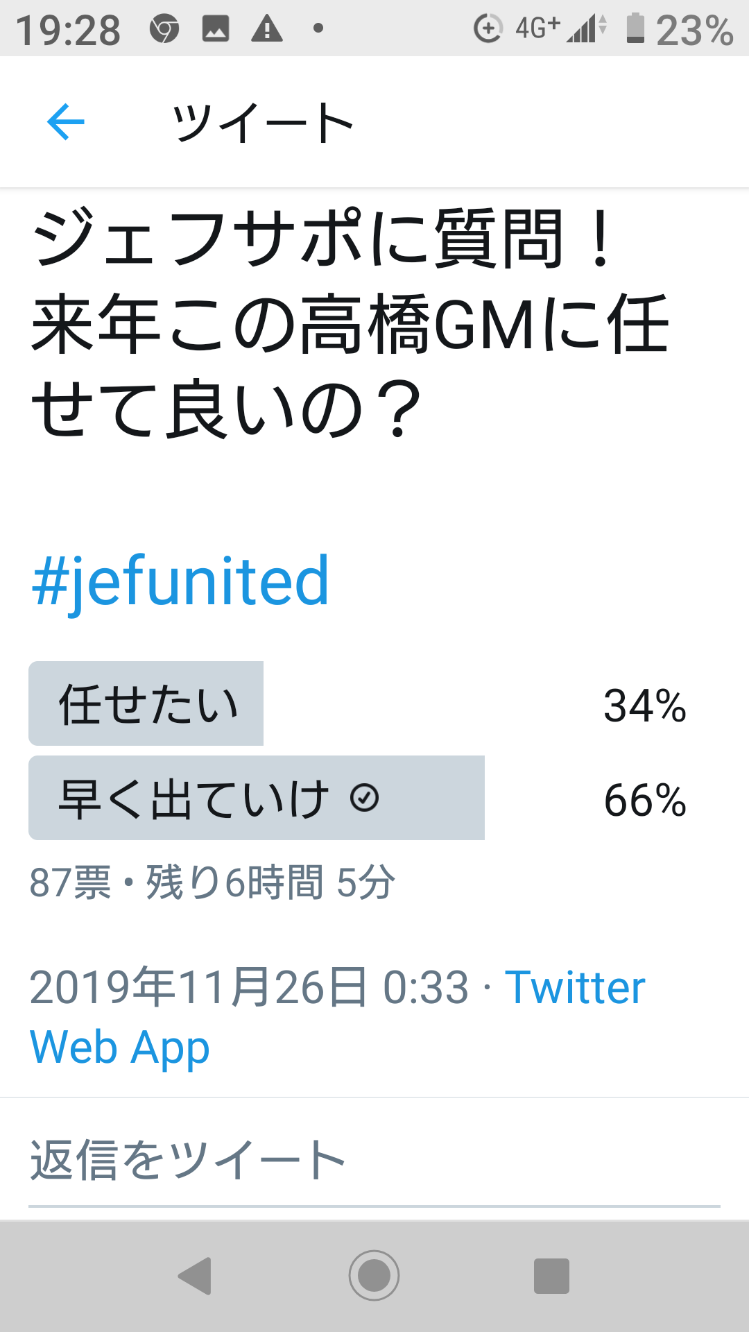Viewport: 749px width, 1332px height.
Task: Tap the data saver status icon
Action: click(x=488, y=29)
